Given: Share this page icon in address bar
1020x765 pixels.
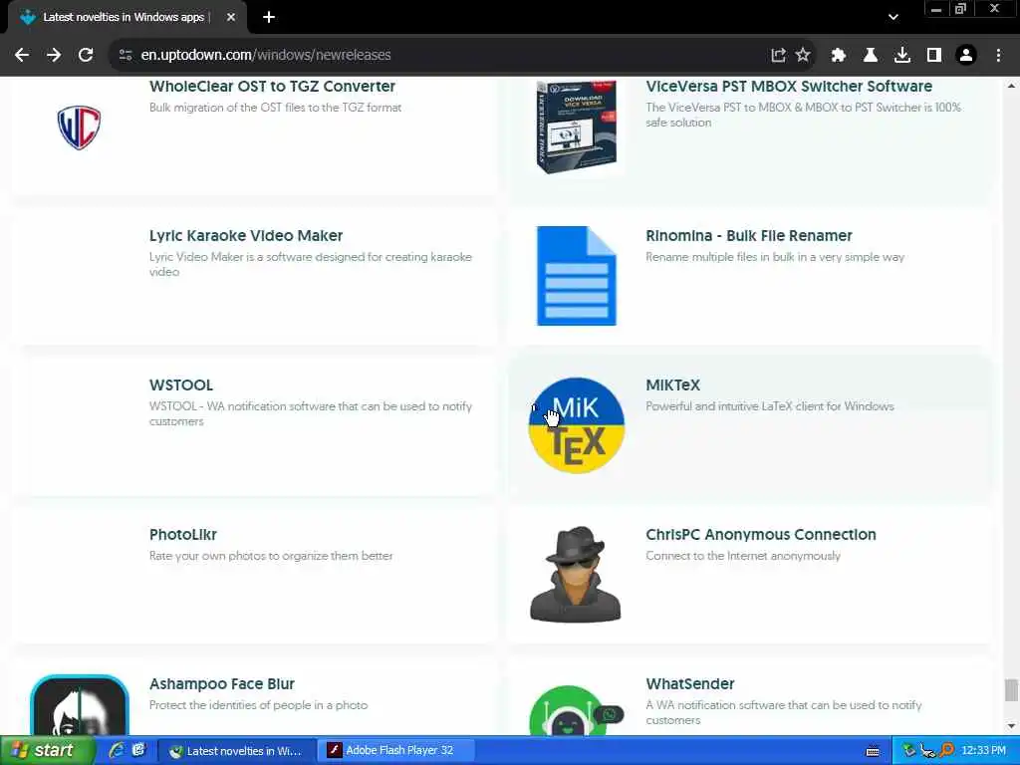Looking at the screenshot, I should point(778,56).
